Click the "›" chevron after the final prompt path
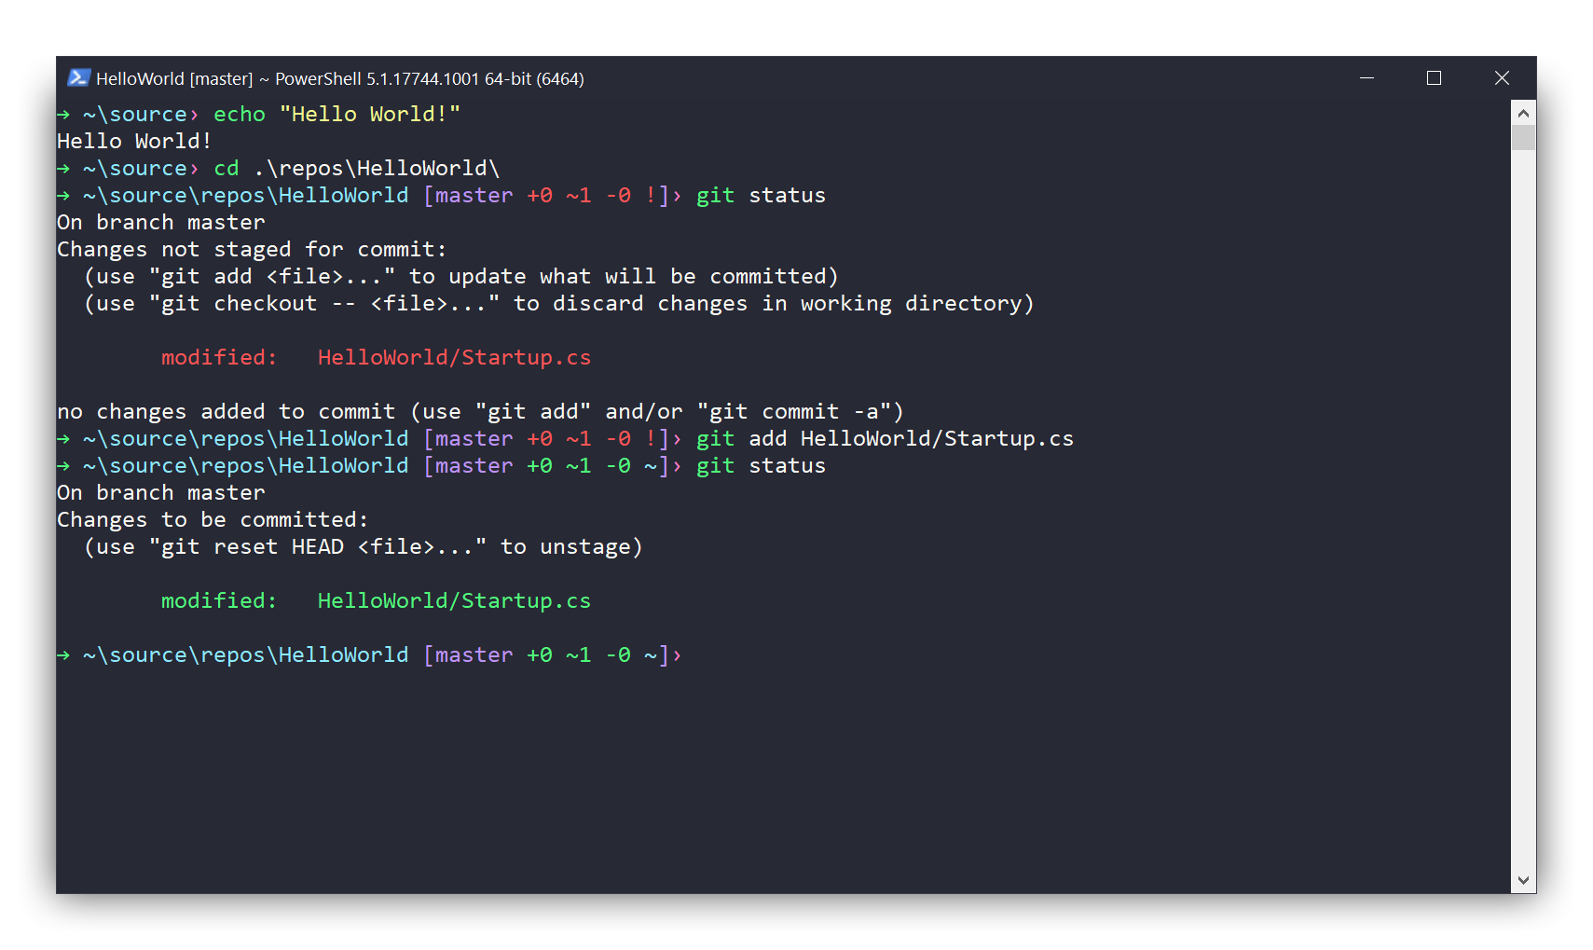This screenshot has width=1593, height=950. point(678,654)
